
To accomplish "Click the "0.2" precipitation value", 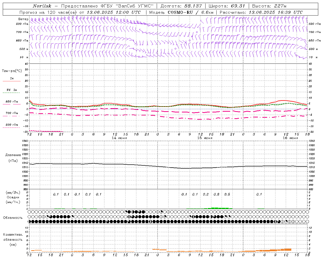I will coord(206,194).
